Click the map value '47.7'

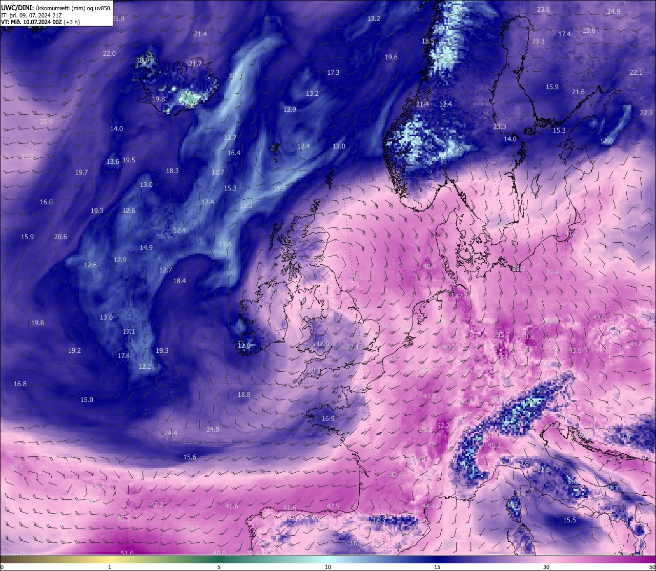point(461,297)
